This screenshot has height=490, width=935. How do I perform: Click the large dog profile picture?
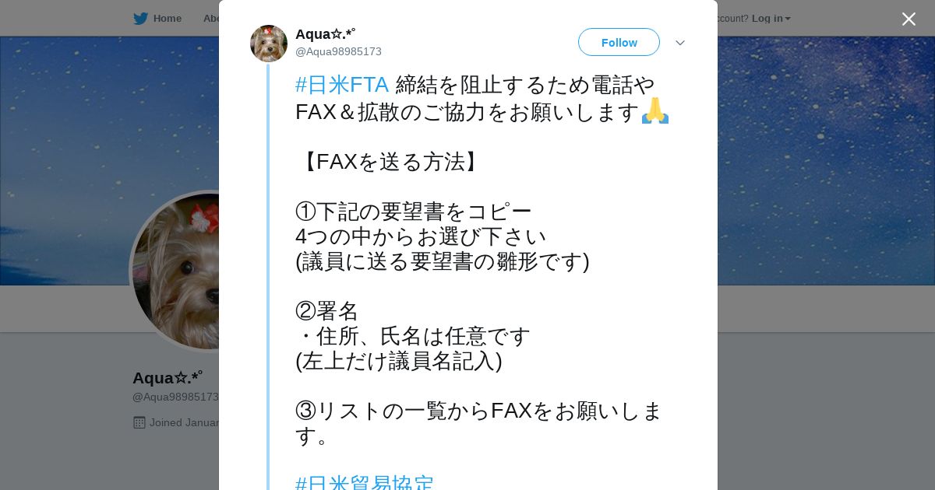point(176,271)
